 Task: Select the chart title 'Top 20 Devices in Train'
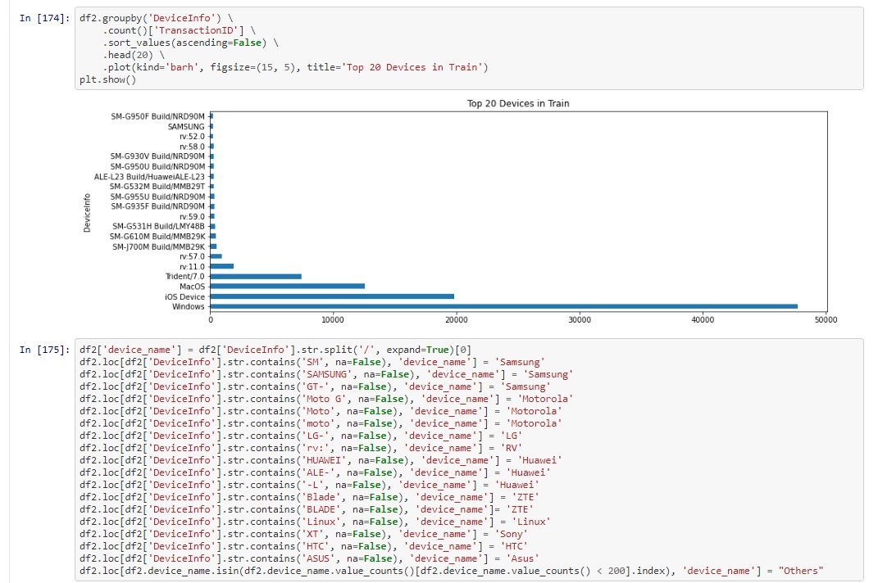coord(518,106)
